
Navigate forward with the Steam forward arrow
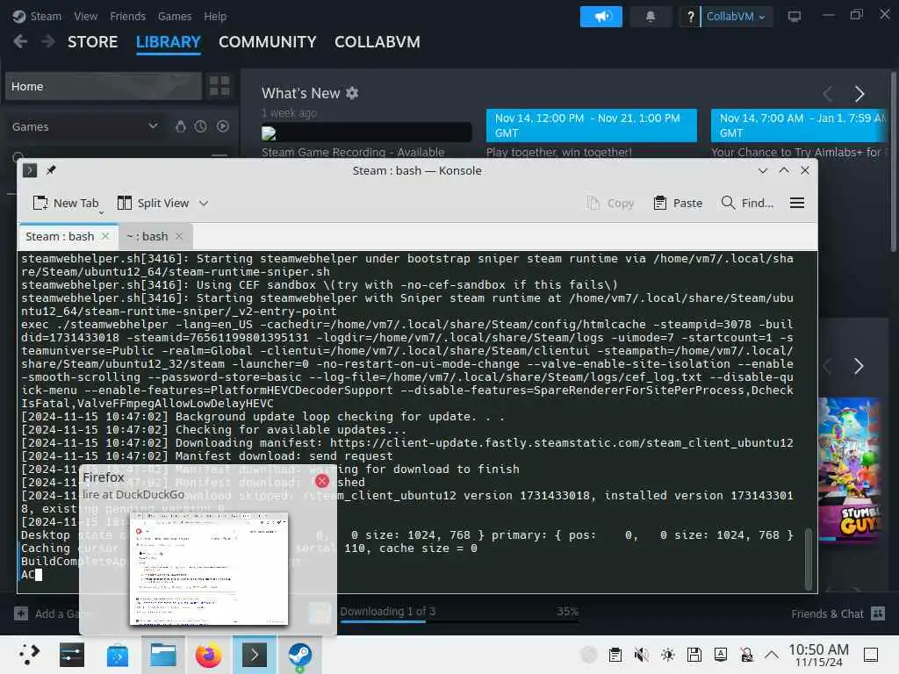[x=48, y=41]
